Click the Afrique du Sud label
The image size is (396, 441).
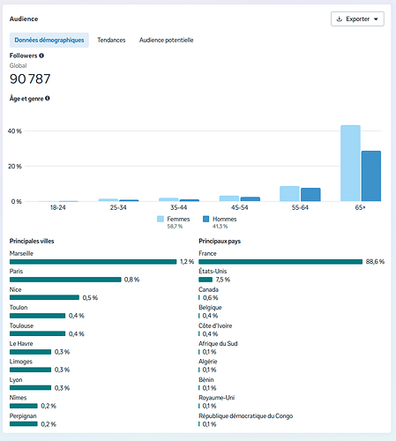coord(218,344)
